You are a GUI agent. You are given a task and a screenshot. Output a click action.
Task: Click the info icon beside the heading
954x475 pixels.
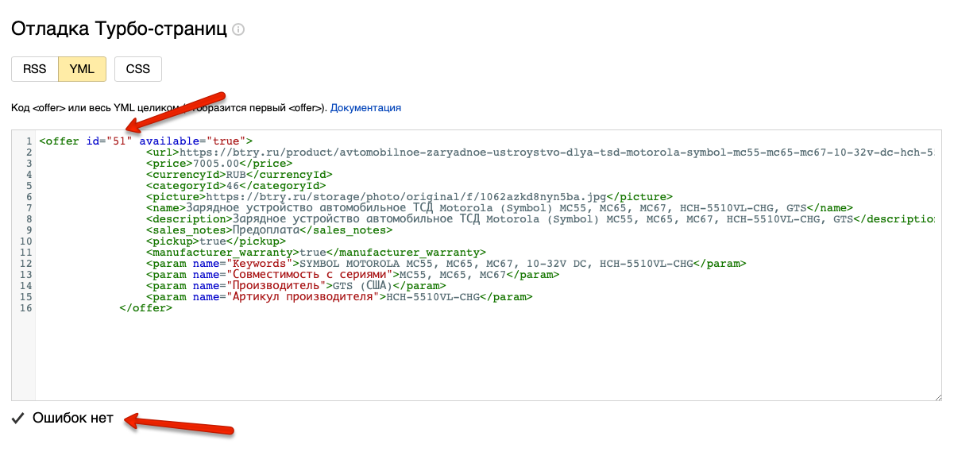[x=238, y=29]
